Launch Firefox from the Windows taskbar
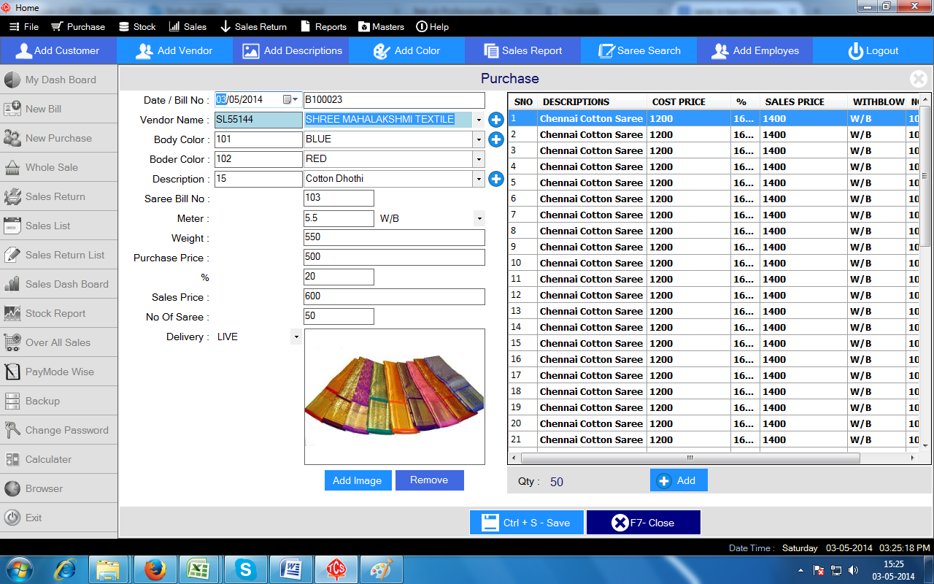The height and width of the screenshot is (584, 934). pyautogui.click(x=154, y=569)
